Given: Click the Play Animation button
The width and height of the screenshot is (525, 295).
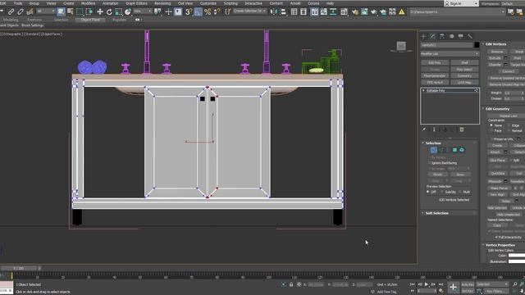Looking at the screenshot, I should pos(427,284).
